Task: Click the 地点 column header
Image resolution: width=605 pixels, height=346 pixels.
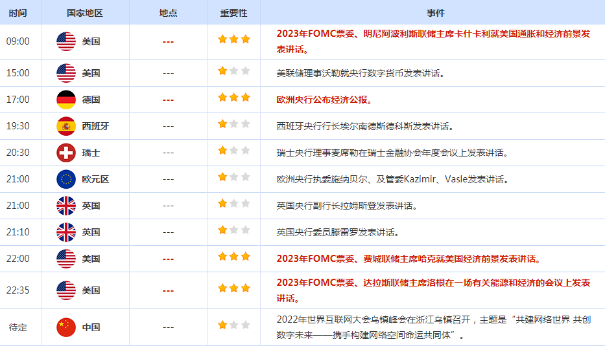Action: tap(168, 13)
